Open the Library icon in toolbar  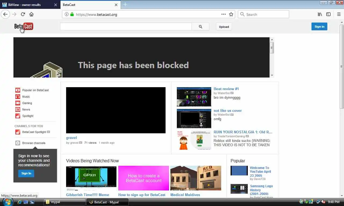click(320, 14)
